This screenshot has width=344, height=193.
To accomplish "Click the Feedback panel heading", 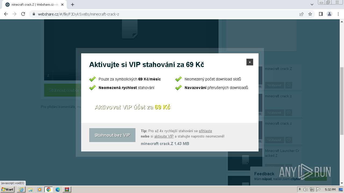I will [264, 174].
